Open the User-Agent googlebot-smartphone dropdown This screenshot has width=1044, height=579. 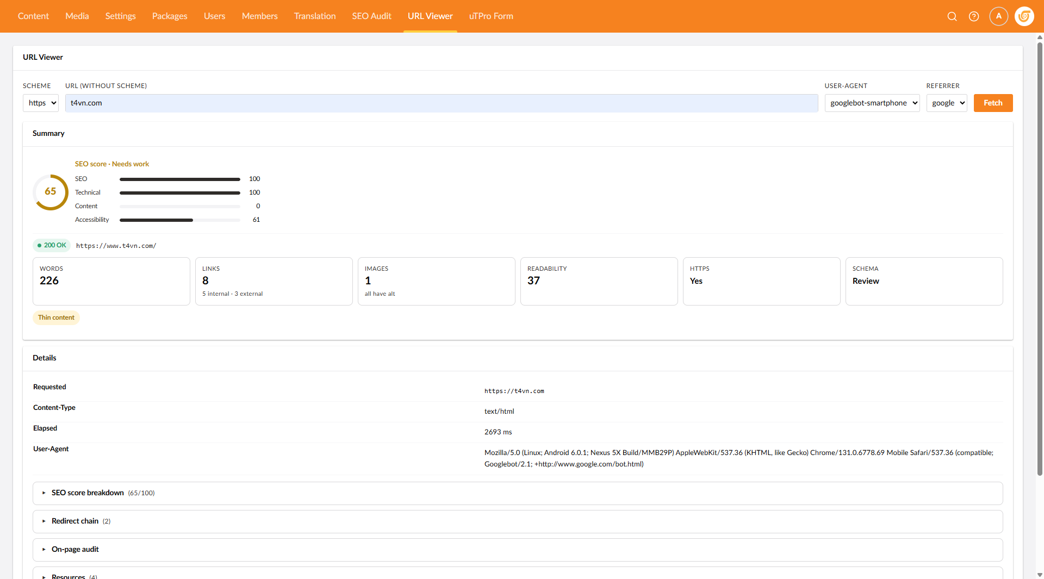coord(872,103)
